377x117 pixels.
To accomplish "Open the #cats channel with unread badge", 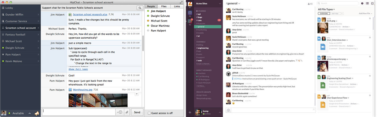I will [x=209, y=20].
